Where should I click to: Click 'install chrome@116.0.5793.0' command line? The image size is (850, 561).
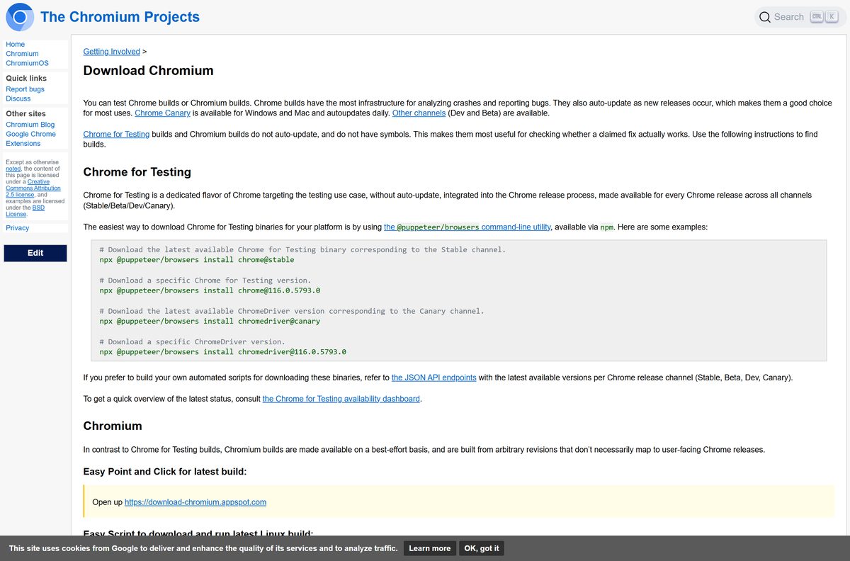(210, 290)
